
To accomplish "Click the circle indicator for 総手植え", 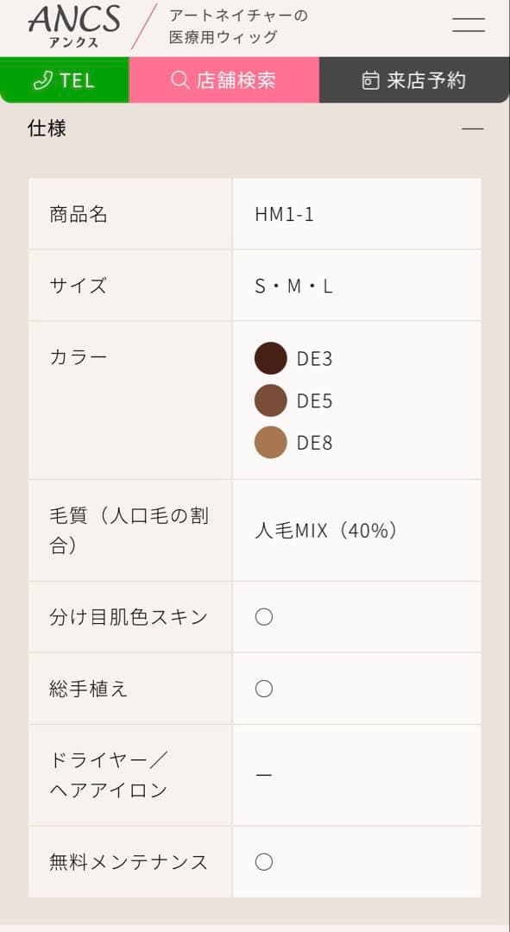I will pyautogui.click(x=263, y=689).
